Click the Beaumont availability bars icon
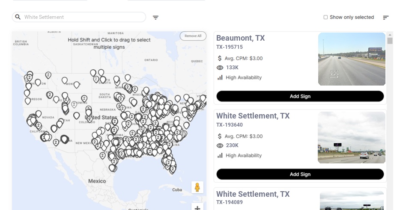Viewport: 394px width, 210px height. [x=220, y=77]
